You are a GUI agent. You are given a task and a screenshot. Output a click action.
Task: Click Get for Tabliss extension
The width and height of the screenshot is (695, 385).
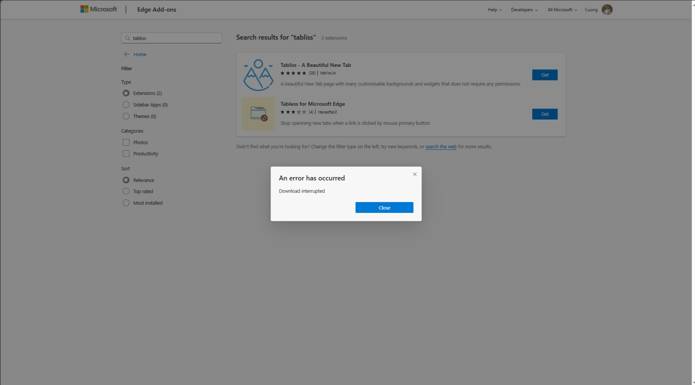[545, 75]
